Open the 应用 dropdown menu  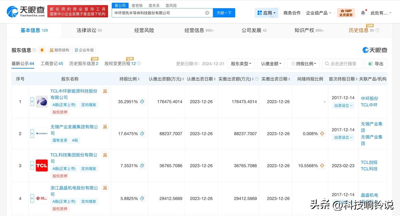pyautogui.click(x=266, y=13)
